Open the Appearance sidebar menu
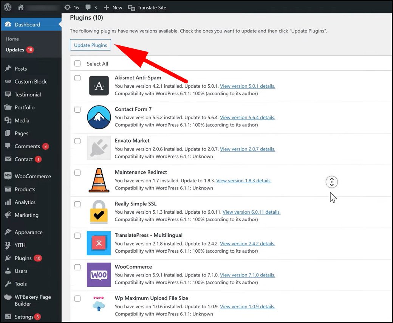This screenshot has height=323, width=393. tap(28, 232)
